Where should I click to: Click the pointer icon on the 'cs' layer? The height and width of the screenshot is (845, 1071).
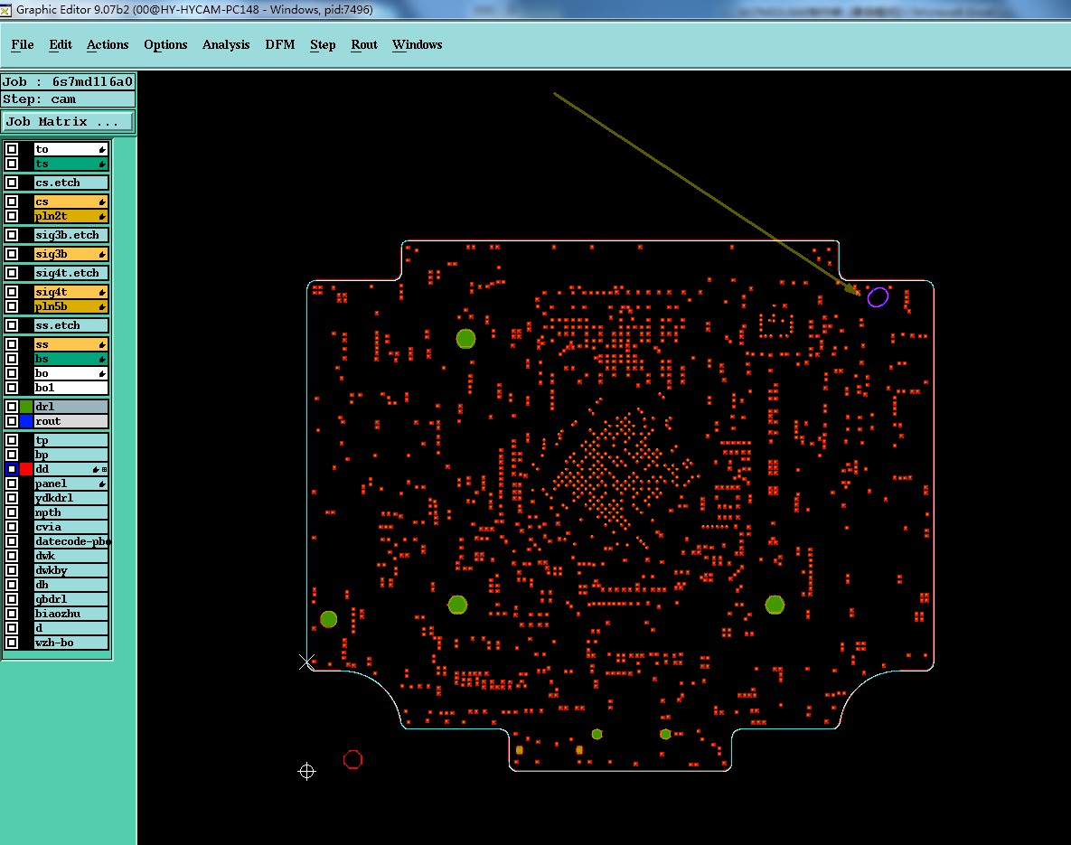click(x=102, y=202)
